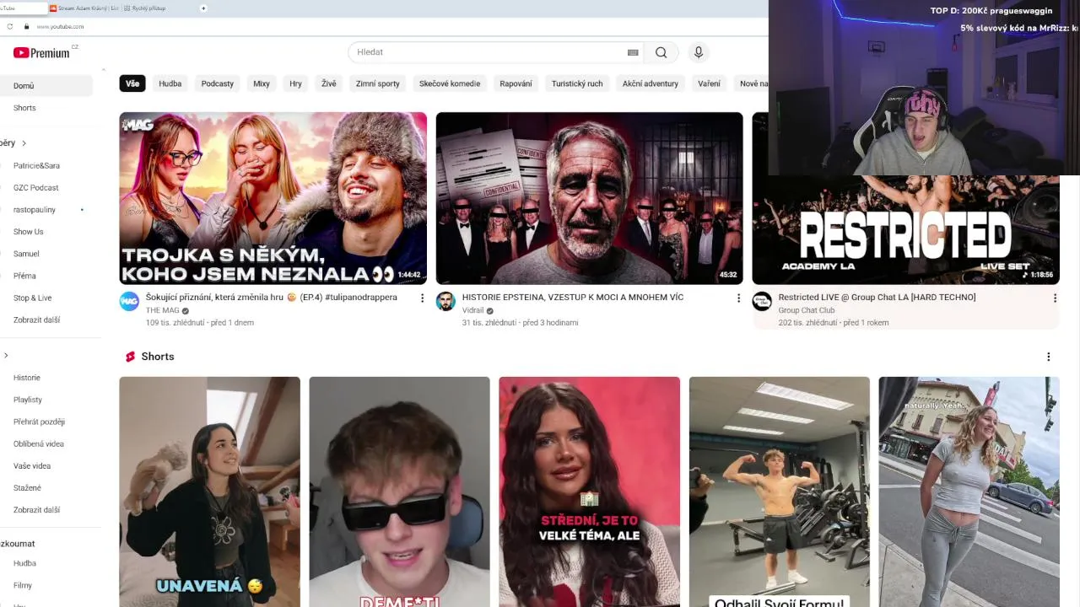1080x607 pixels.
Task: Show more subscriptions via Zobrazit další under Stop & Live
Action: click(x=36, y=320)
